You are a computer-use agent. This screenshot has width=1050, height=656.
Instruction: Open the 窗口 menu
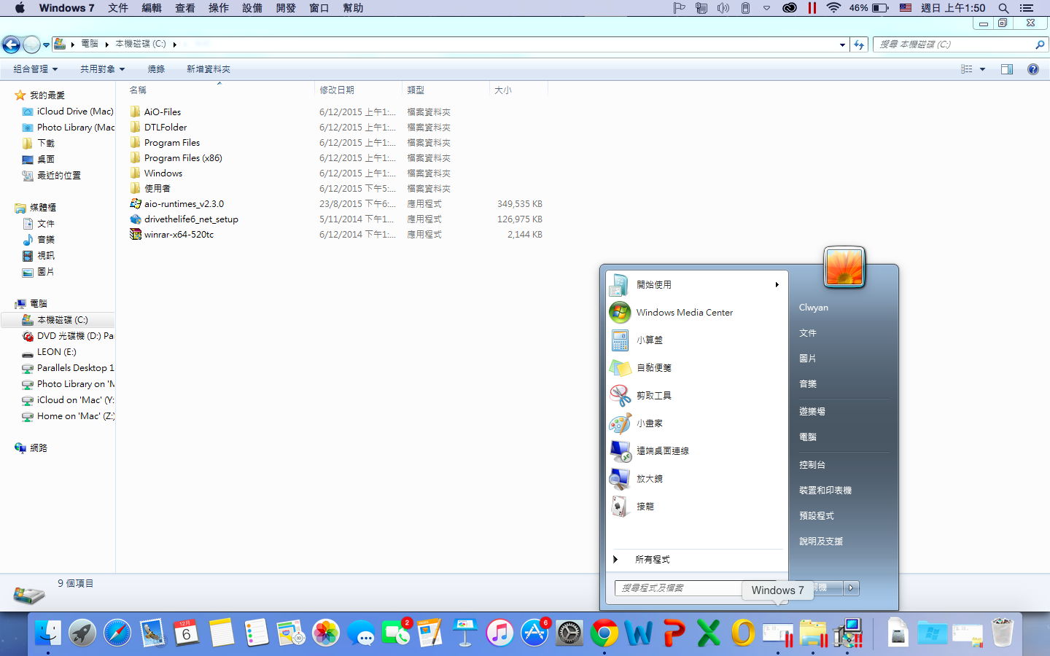(x=319, y=8)
